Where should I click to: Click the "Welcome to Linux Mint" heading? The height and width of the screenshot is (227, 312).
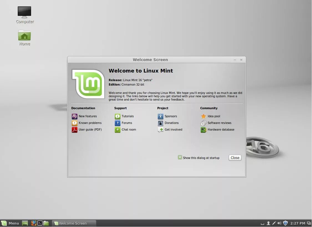pos(141,71)
